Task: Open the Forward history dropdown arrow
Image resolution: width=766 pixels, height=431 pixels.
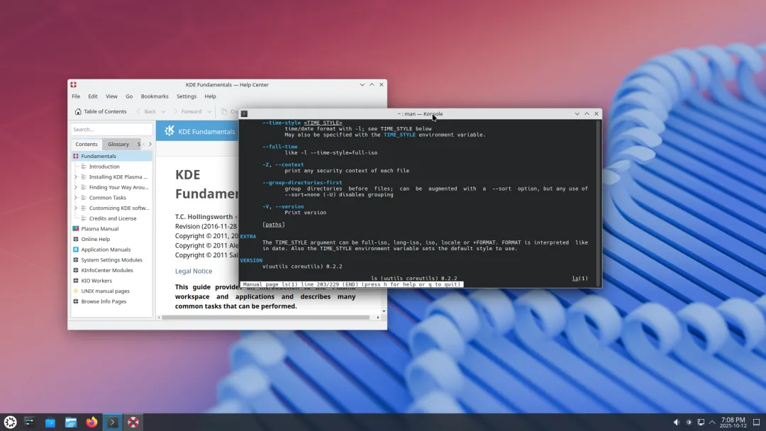Action: click(209, 111)
